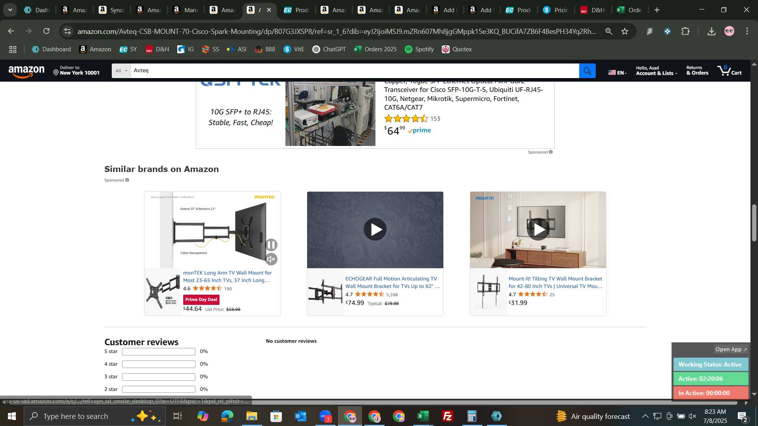Open monTEK Long Arm TV Wall Mount link
Viewport: 758px width, 426px height.
(227, 277)
